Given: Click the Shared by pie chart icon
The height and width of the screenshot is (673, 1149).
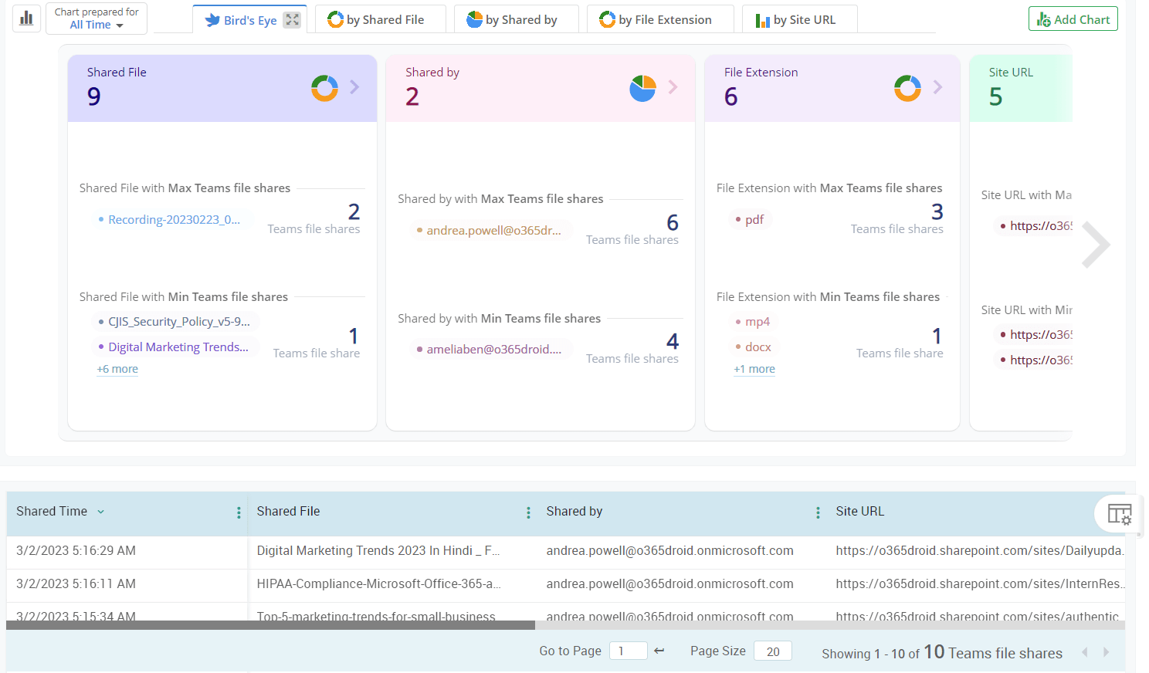Looking at the screenshot, I should point(642,88).
